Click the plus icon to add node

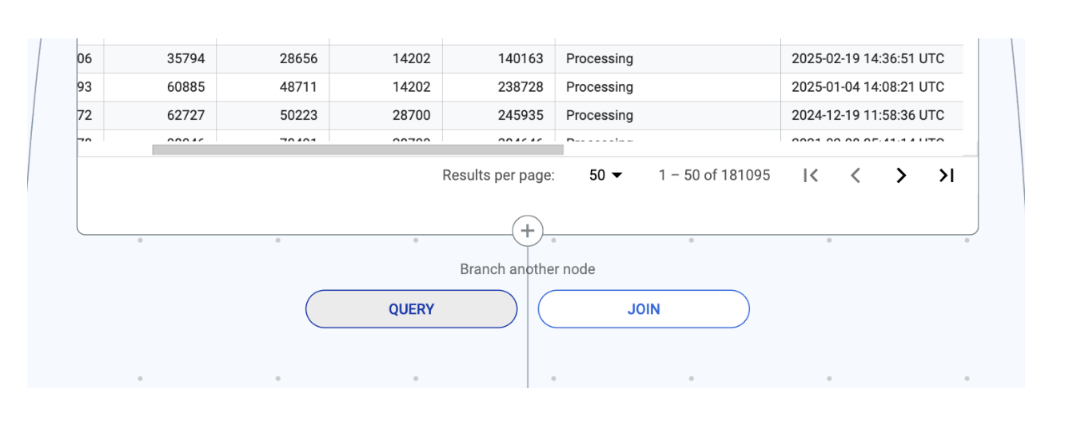tap(528, 231)
